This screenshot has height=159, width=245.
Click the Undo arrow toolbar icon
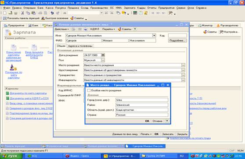pyautogui.click(x=52, y=13)
